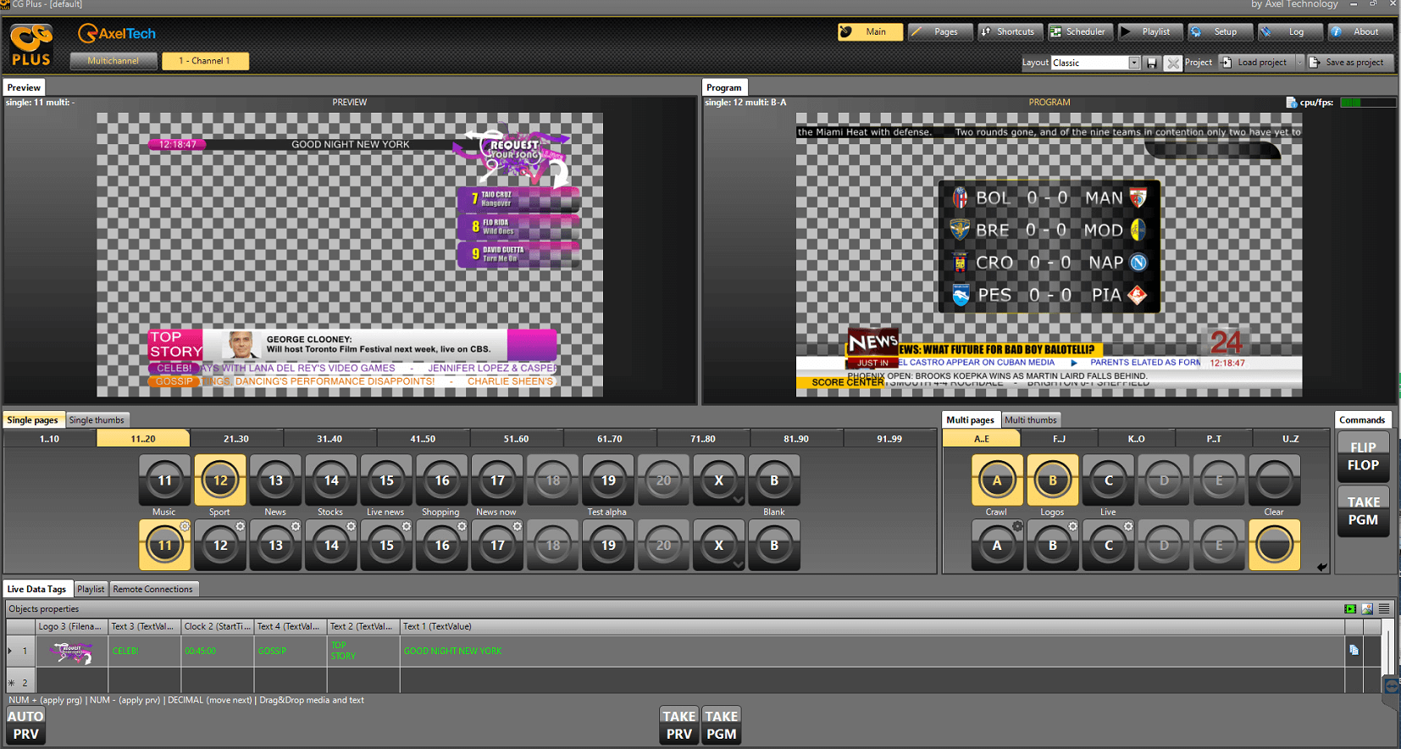Click the picture icon in Objects properties header
Screen dimensions: 1401x749
1367,608
